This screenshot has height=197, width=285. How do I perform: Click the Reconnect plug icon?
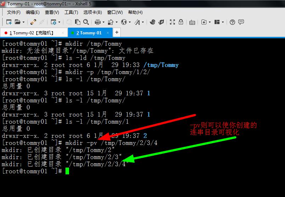tap(33, 22)
